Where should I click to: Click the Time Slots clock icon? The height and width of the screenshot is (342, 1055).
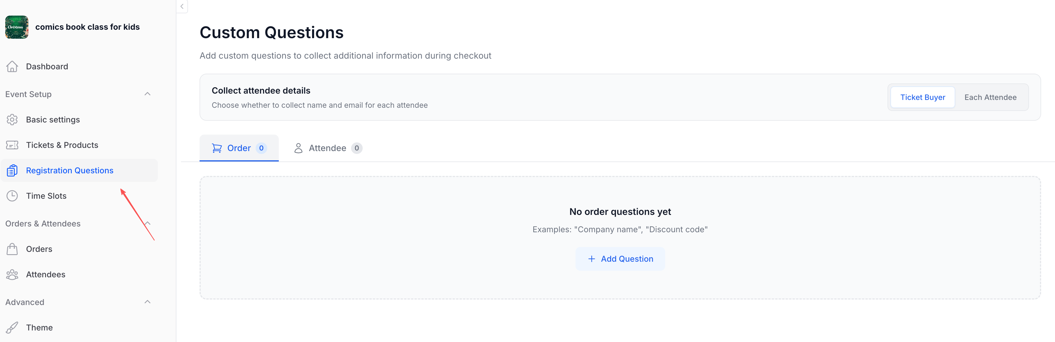click(12, 196)
